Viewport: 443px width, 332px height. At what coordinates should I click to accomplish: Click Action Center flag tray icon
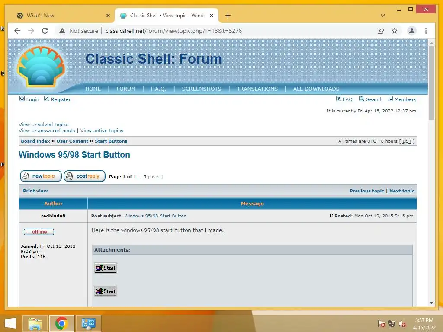click(381, 323)
